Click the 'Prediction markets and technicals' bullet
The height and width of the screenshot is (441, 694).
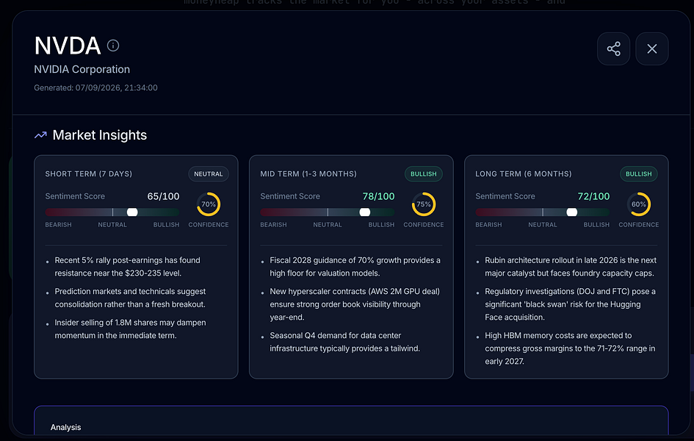[x=130, y=298]
